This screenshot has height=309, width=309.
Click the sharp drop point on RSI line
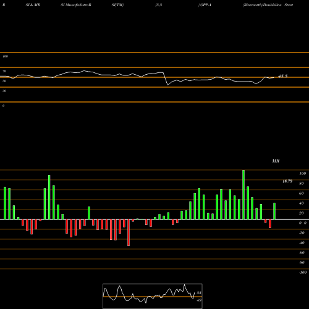tap(167, 85)
